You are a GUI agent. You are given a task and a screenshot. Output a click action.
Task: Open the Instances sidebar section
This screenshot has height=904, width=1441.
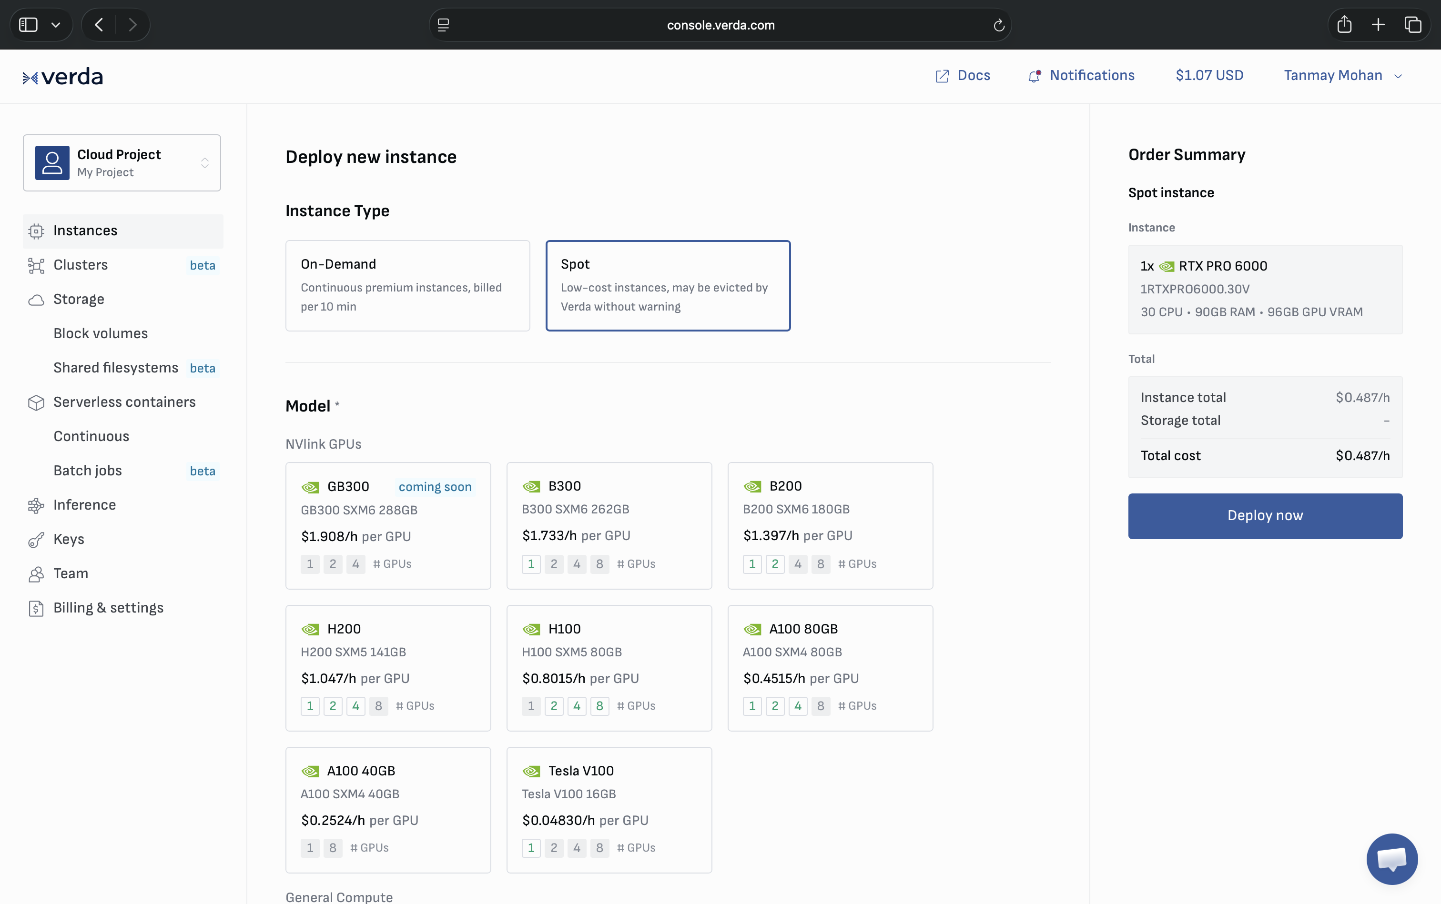click(x=122, y=231)
